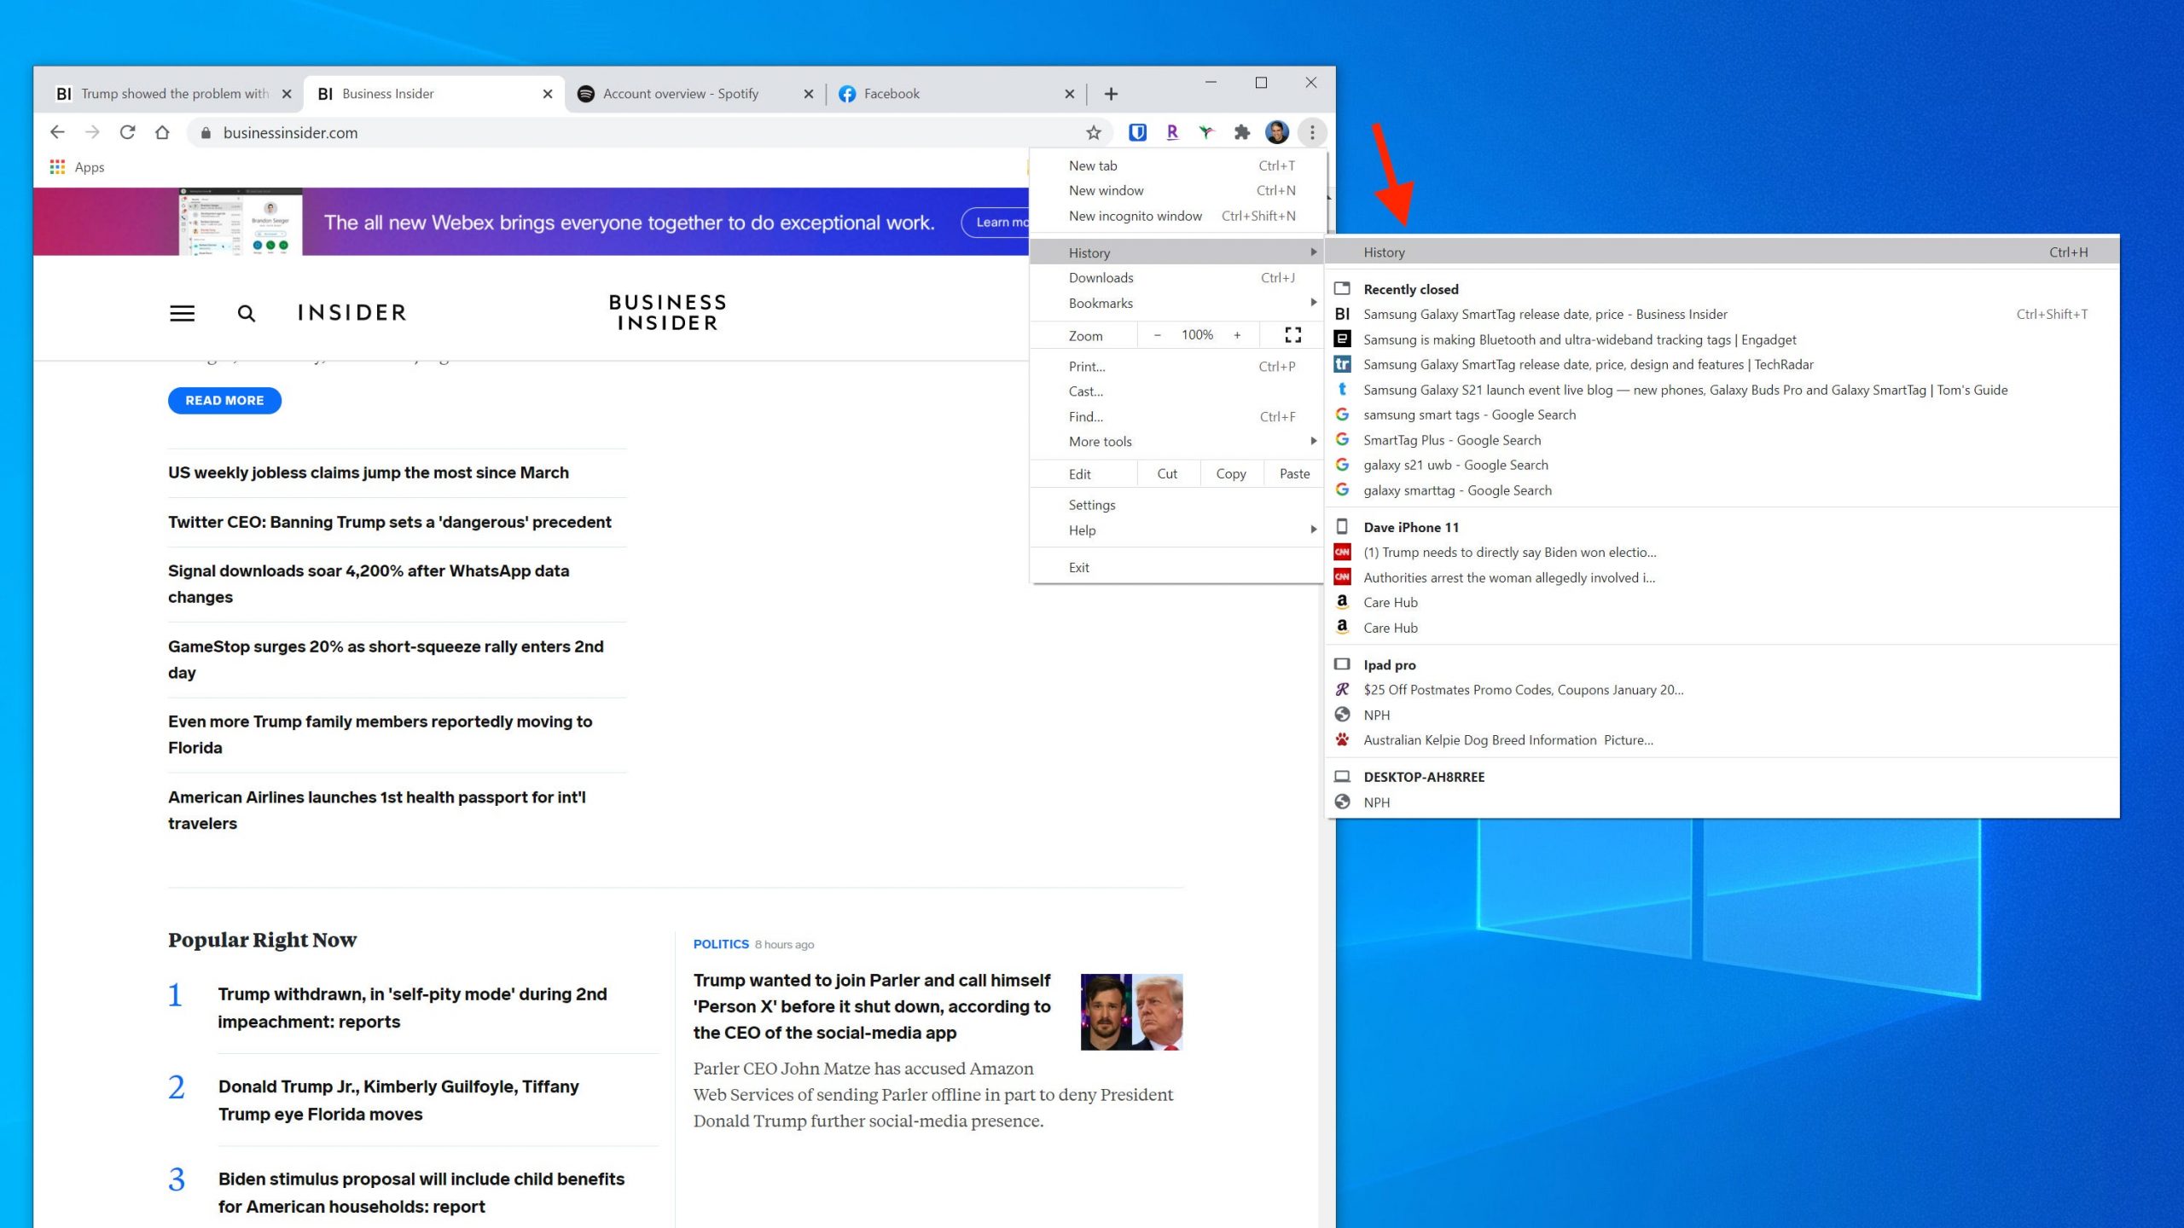Screen dimensions: 2184x1228
Task: Reopen galaxy s21 uwb Google Search
Action: click(x=1722, y=465)
